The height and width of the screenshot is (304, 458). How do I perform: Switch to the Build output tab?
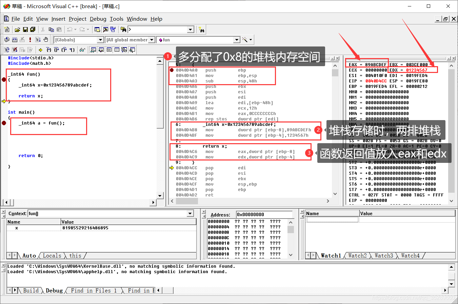click(31, 290)
